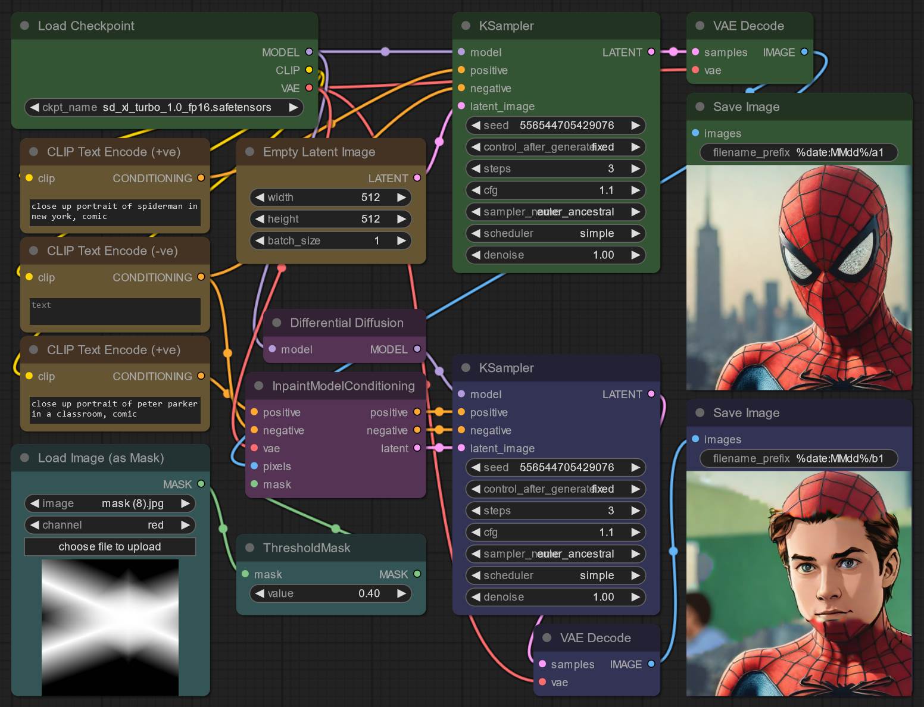Click the bottom VAE Decode node title
The width and height of the screenshot is (924, 707).
coord(595,638)
